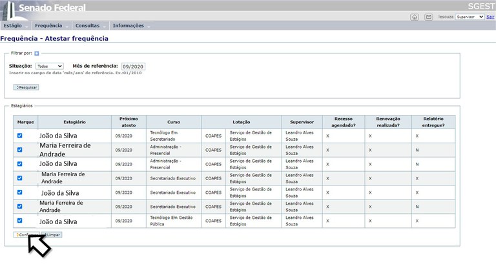
Task: Open the envelope messages icon
Action: coord(429,17)
